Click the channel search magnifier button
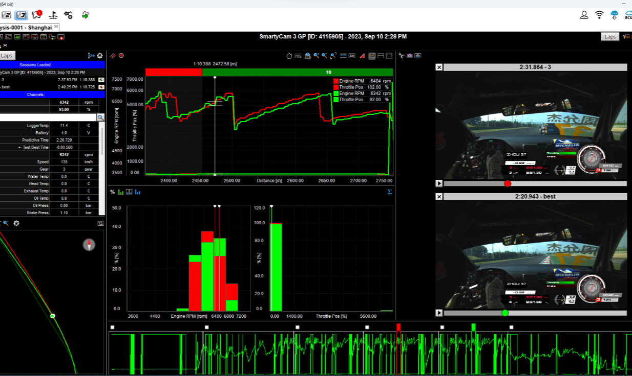The height and width of the screenshot is (376, 632). pos(100,118)
